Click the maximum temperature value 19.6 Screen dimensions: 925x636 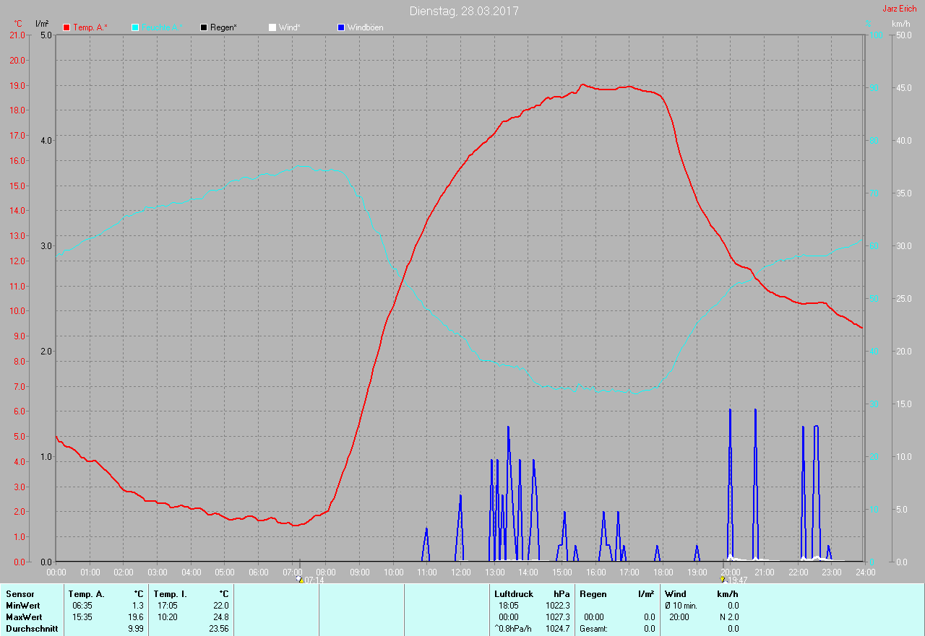(135, 617)
